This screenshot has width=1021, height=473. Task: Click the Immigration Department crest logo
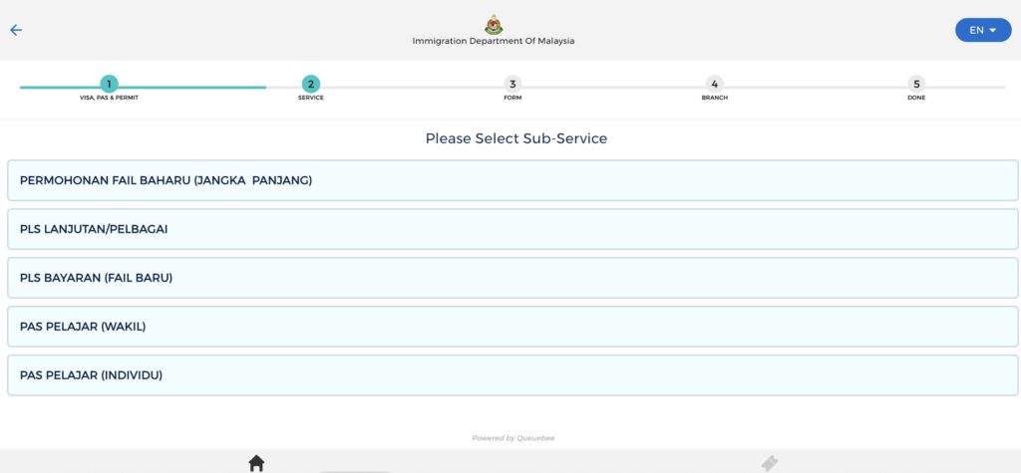coord(494,25)
